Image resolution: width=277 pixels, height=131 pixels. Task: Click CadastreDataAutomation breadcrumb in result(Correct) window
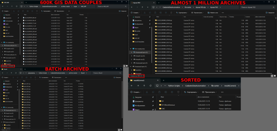tap(195, 86)
